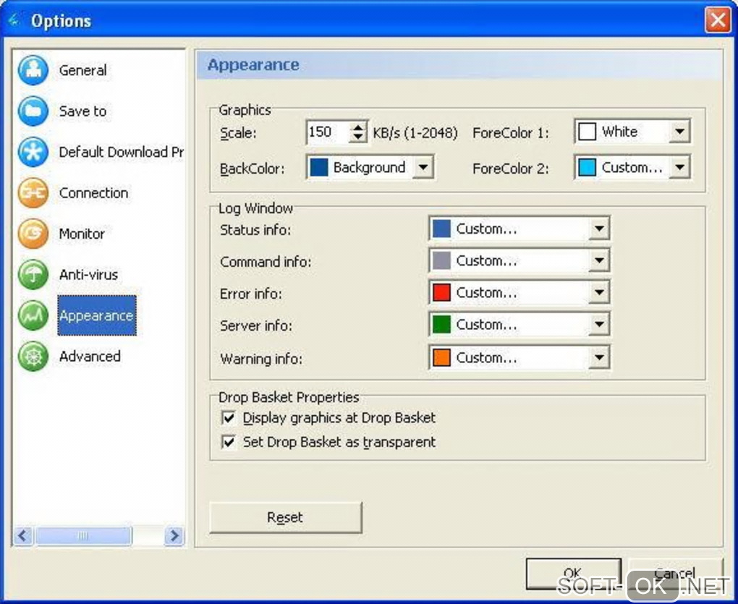
Task: Click the sidebar scroll right arrow
Action: (174, 535)
